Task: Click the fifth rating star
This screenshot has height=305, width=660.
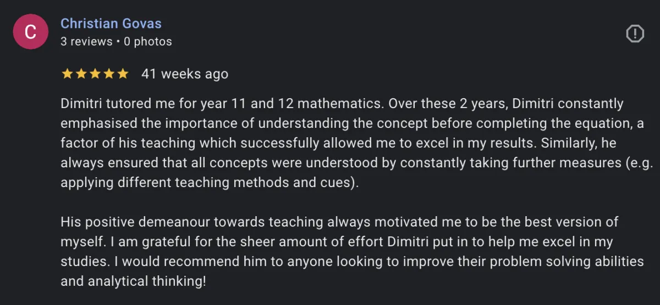Action: (123, 74)
